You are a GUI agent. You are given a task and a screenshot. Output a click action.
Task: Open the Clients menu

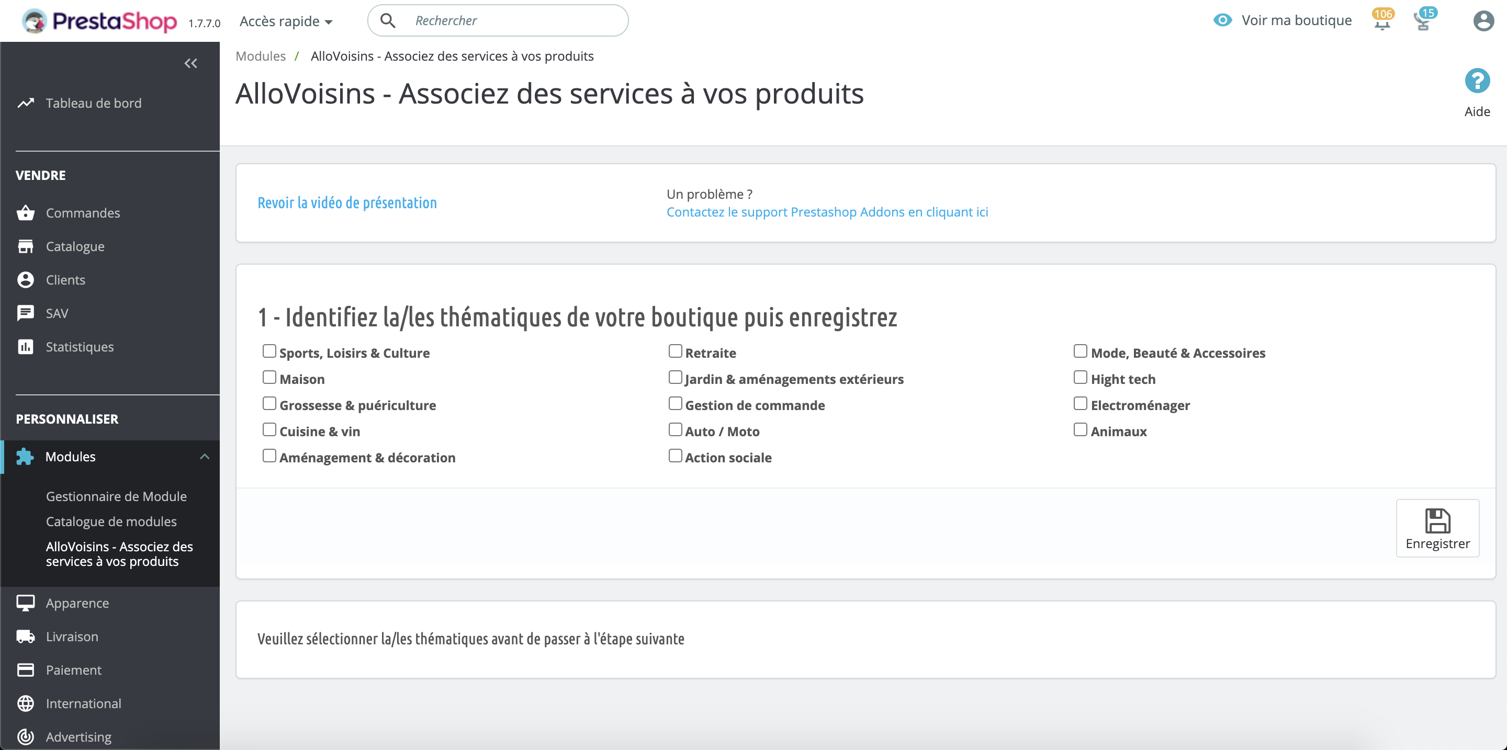[x=65, y=279]
